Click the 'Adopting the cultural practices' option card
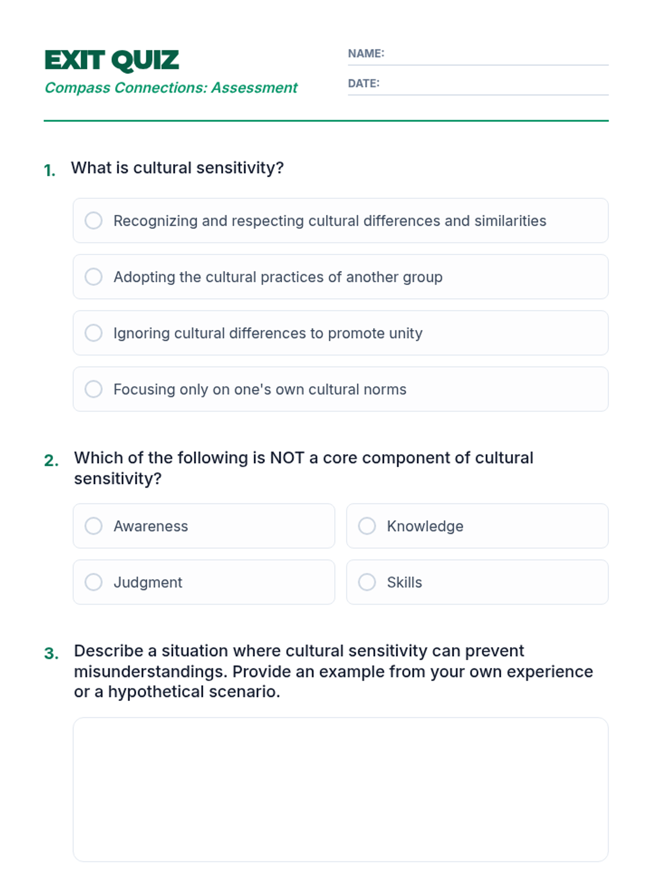Screen dimensions: 652x870 tap(341, 277)
